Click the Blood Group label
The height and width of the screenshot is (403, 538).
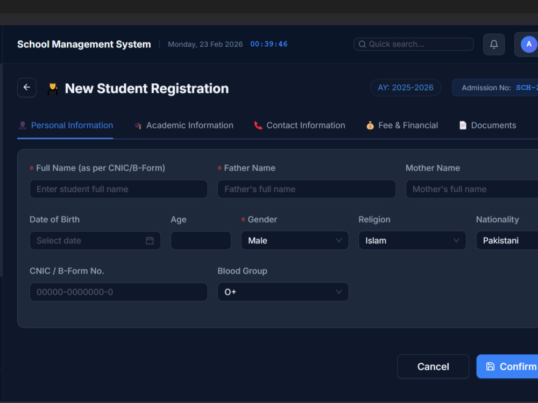click(242, 271)
